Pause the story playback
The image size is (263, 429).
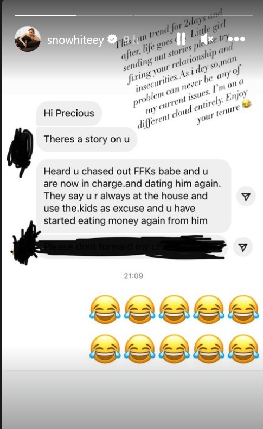click(181, 39)
